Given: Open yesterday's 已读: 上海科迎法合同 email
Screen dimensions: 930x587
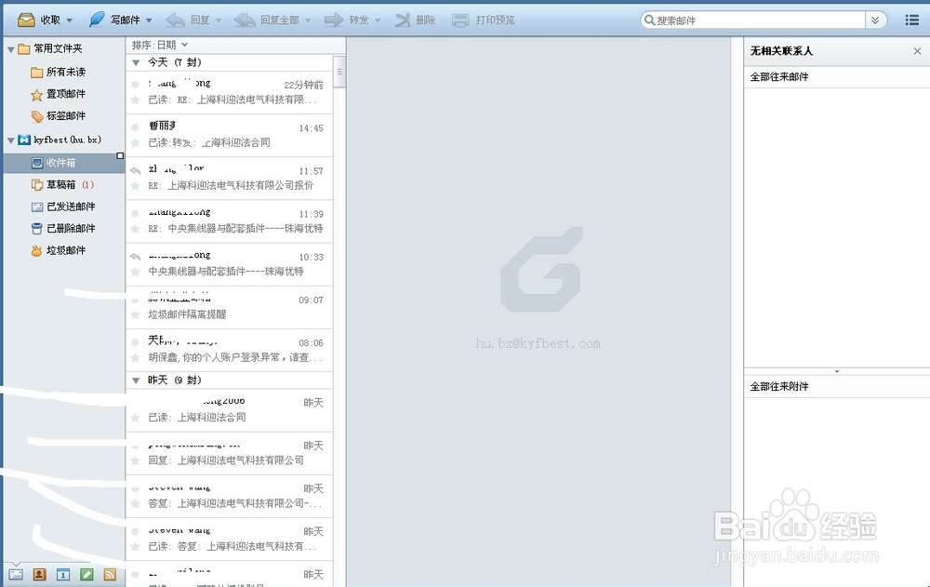Looking at the screenshot, I should 230,410.
